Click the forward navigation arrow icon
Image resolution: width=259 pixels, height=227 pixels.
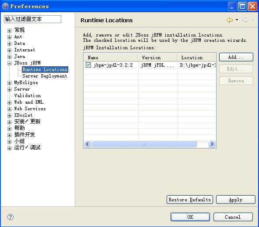pyautogui.click(x=245, y=20)
